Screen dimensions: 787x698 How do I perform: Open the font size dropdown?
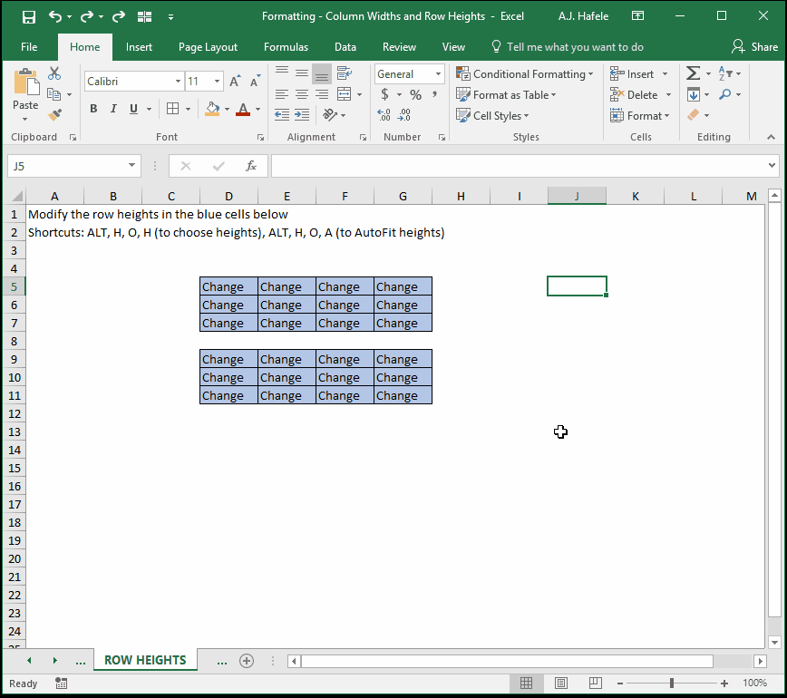(x=217, y=82)
